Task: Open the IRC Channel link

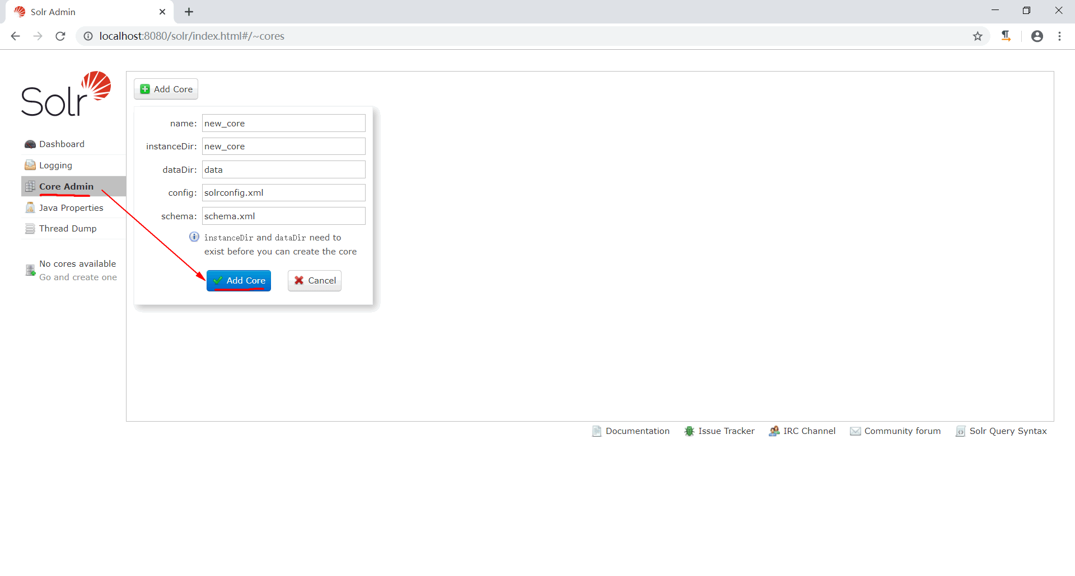Action: click(809, 431)
